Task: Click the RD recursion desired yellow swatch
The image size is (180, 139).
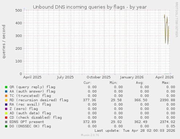Action: coord(6,100)
